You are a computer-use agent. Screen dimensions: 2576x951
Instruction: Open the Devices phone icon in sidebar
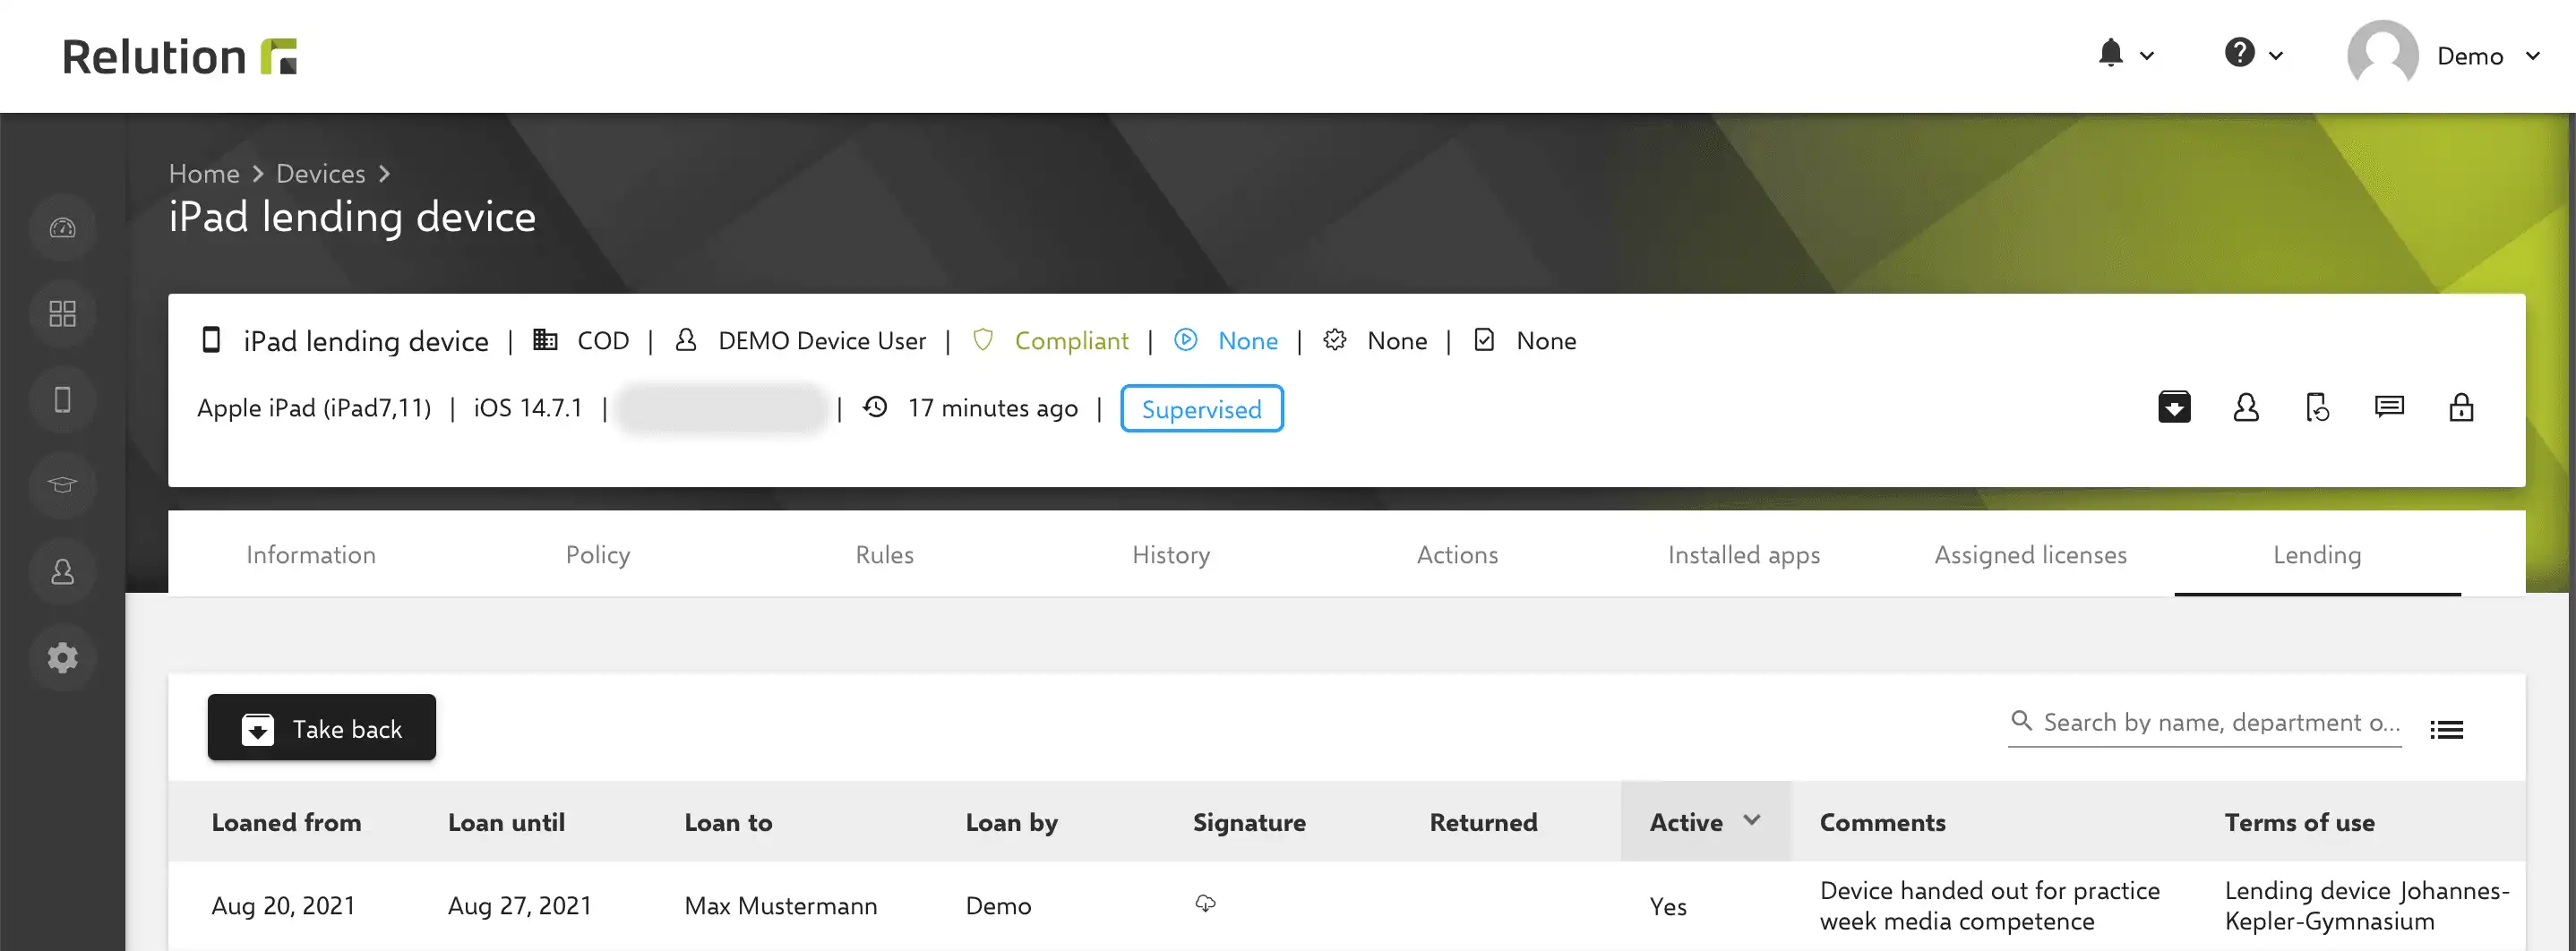click(x=62, y=400)
